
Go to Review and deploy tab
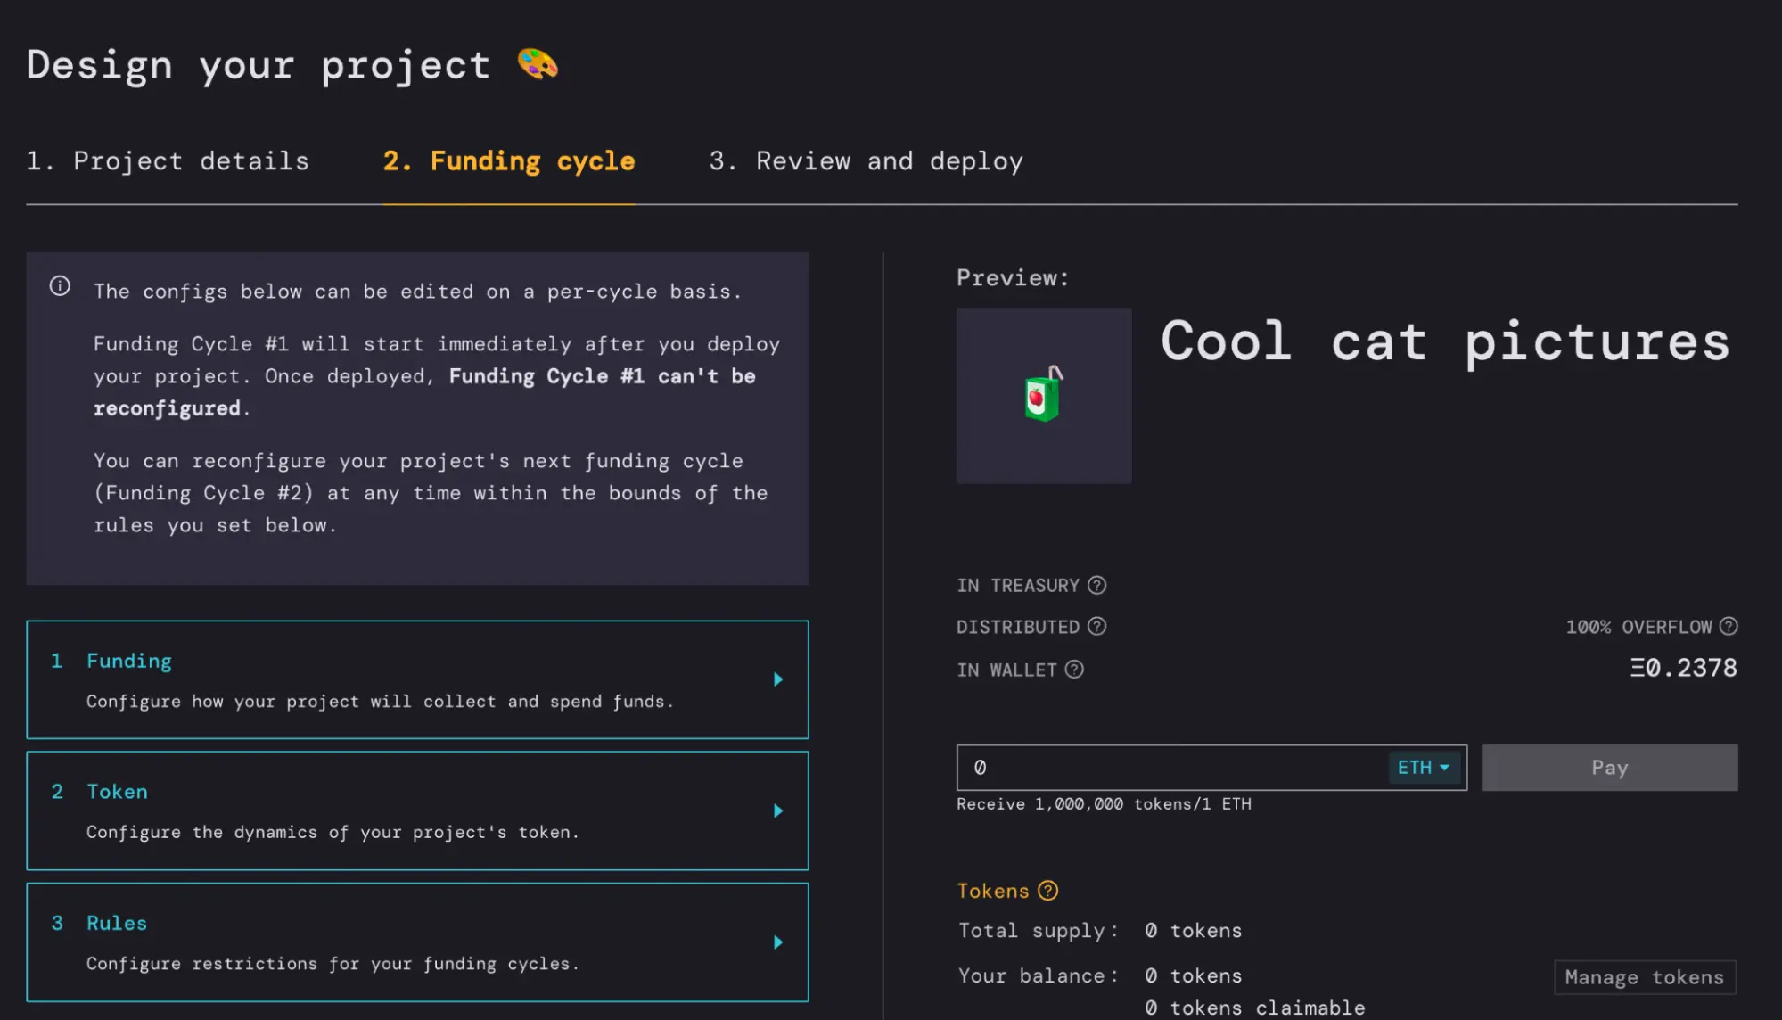[866, 161]
